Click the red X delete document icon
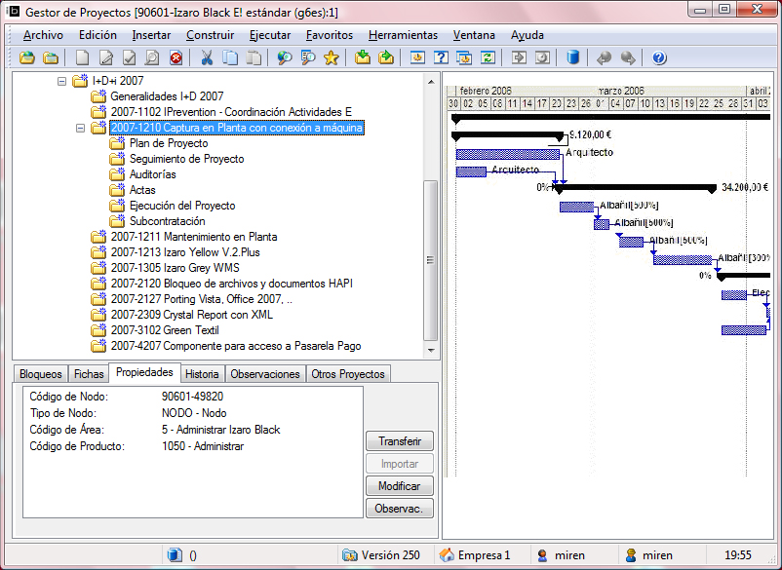782x570 pixels. point(176,57)
